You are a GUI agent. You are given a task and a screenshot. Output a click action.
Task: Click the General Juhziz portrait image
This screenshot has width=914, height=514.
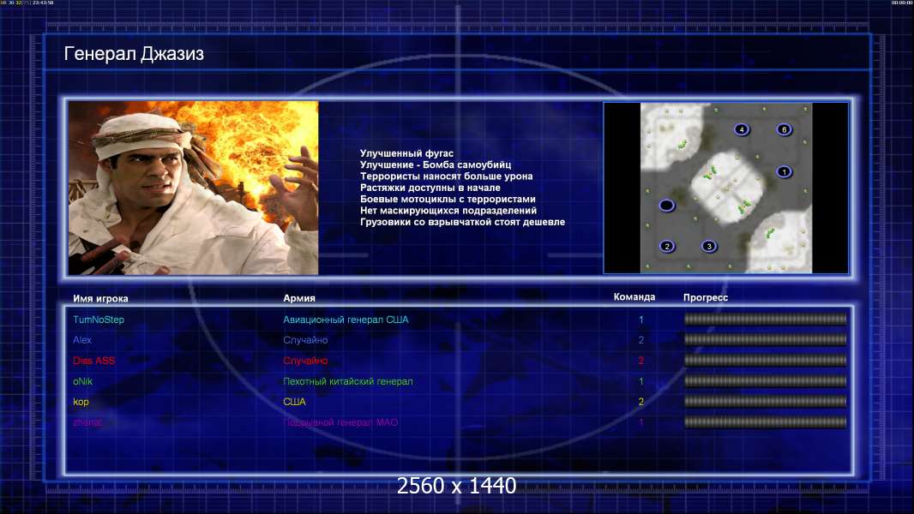tap(193, 188)
